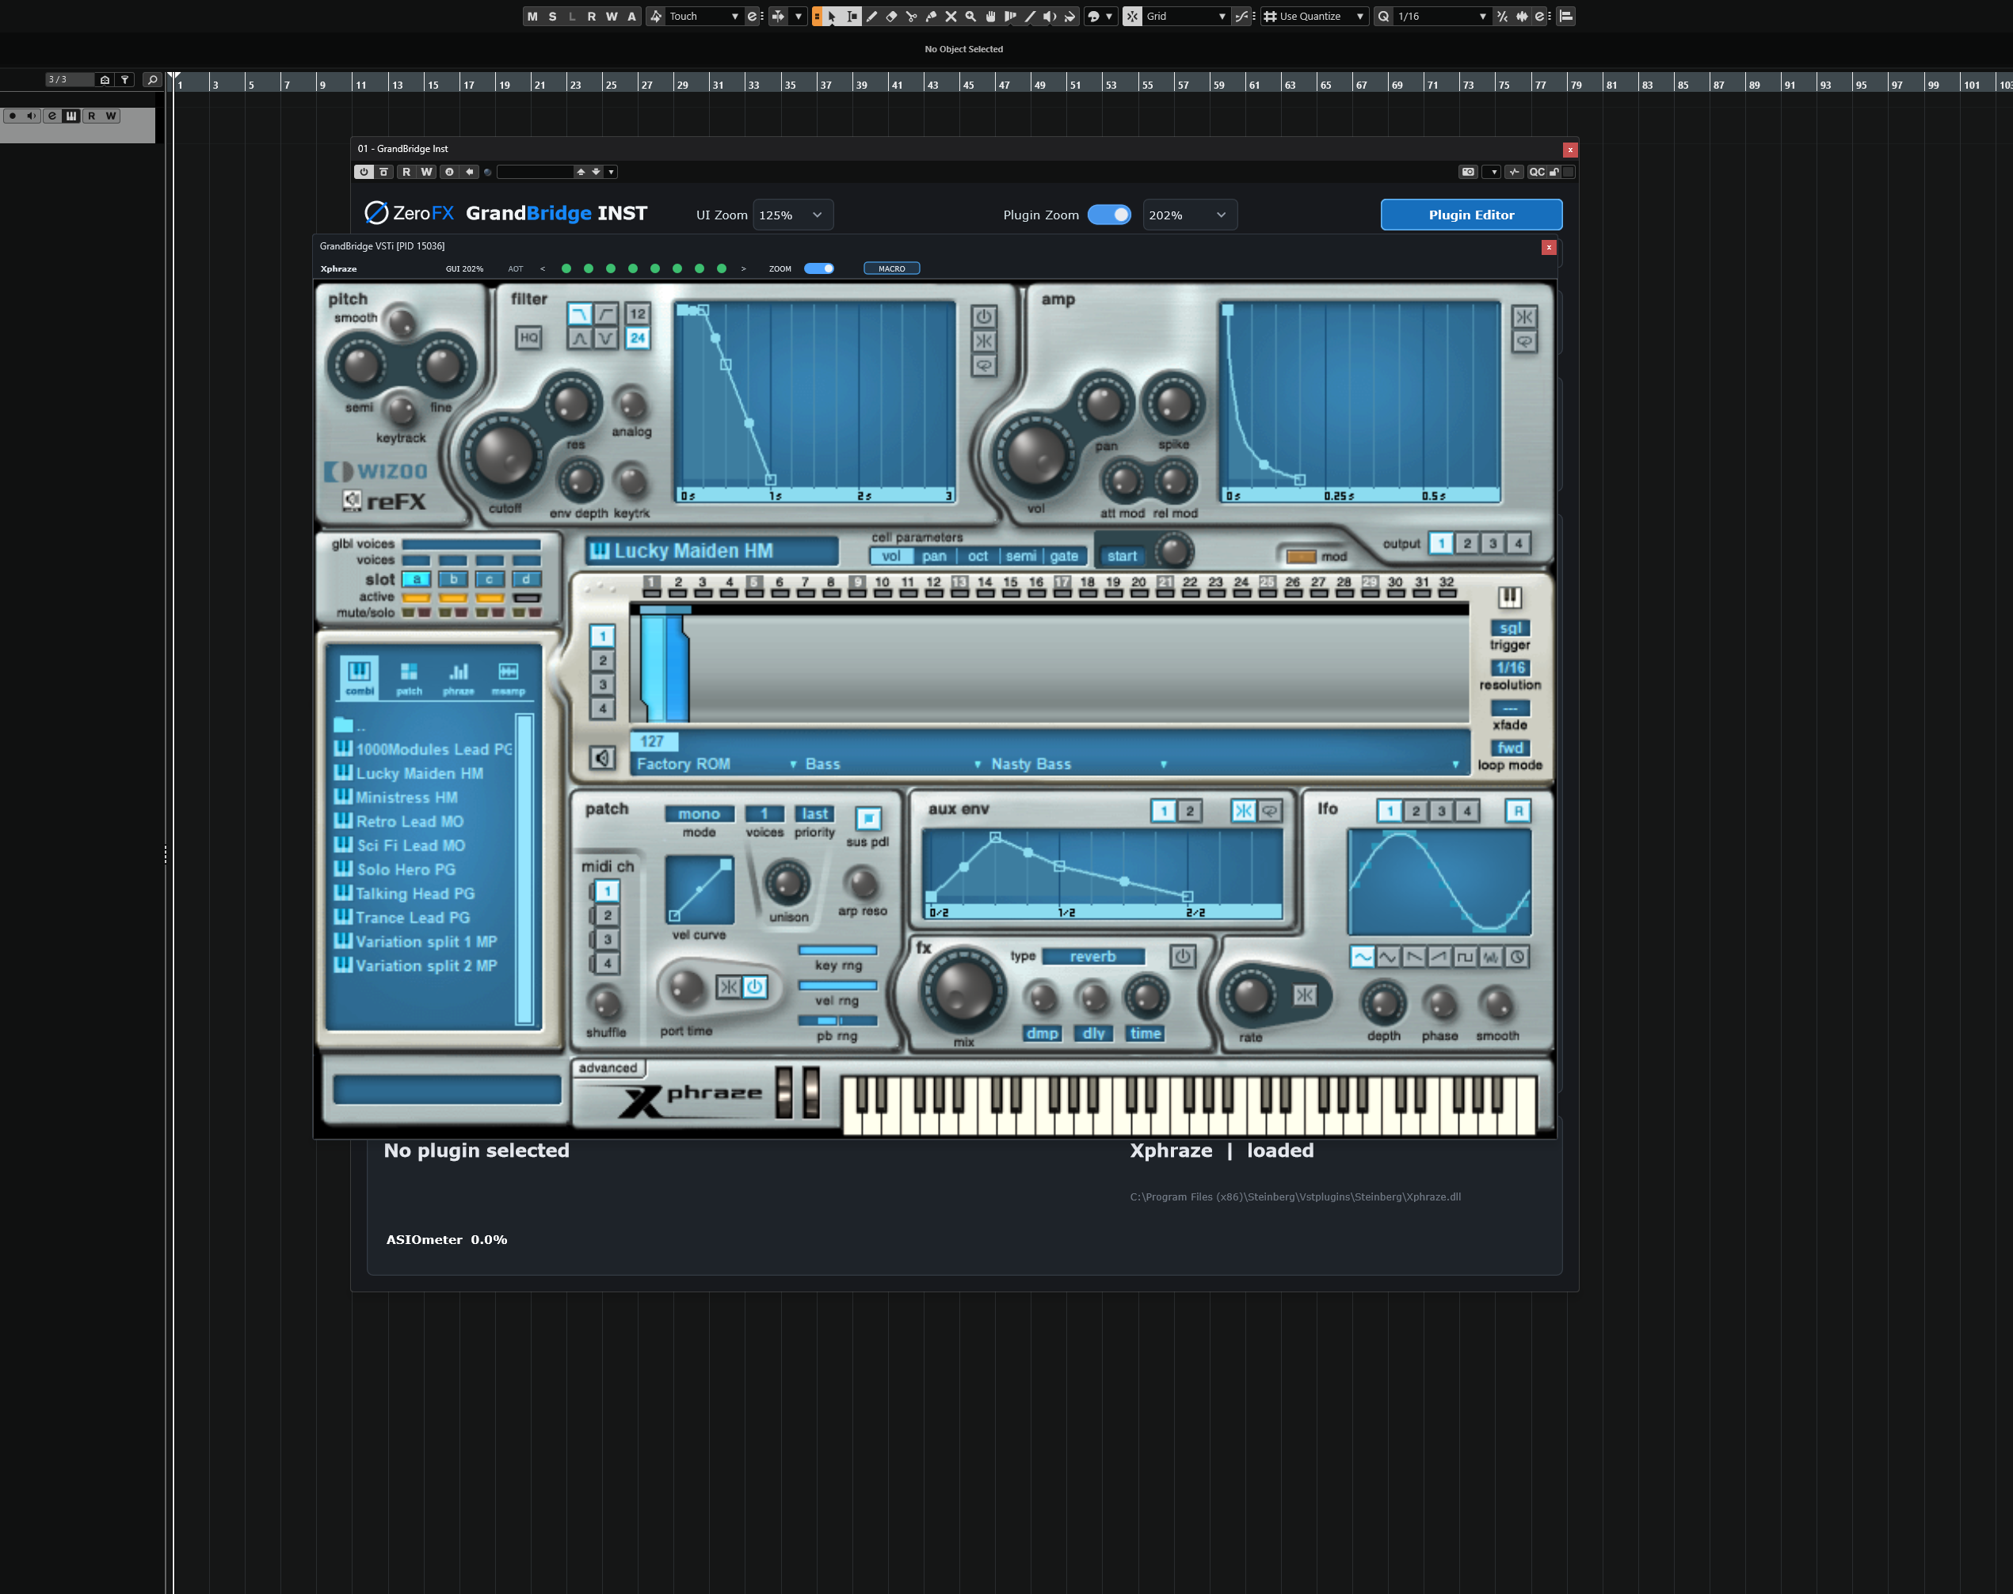Open the Nasty Bass patch dropdown
The image size is (2013, 1594).
pos(1077,764)
